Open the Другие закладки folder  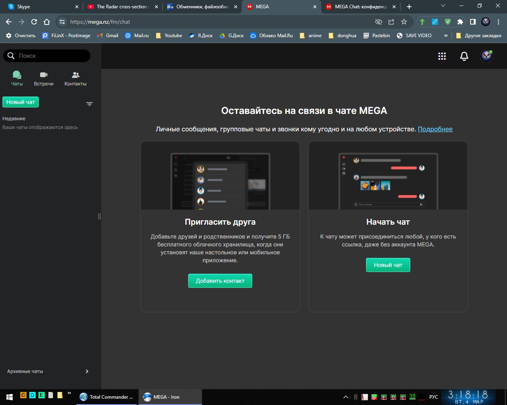pyautogui.click(x=478, y=35)
